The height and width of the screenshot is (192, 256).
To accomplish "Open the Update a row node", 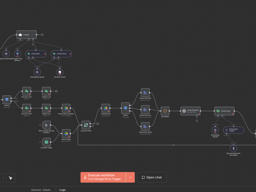I will [46, 91].
